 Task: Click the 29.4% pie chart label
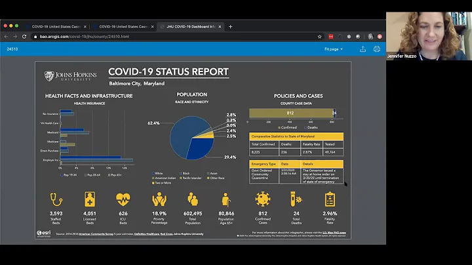tap(230, 157)
